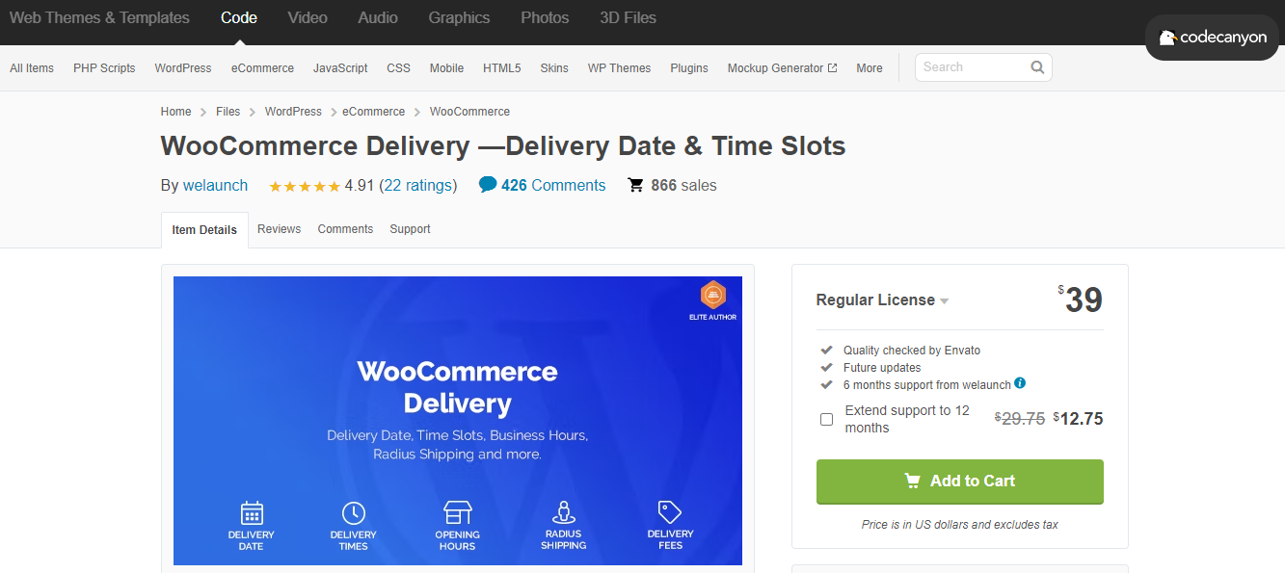Image resolution: width=1285 pixels, height=573 pixels.
Task: Enable the extend support to 12 months checkbox
Action: pos(826,419)
